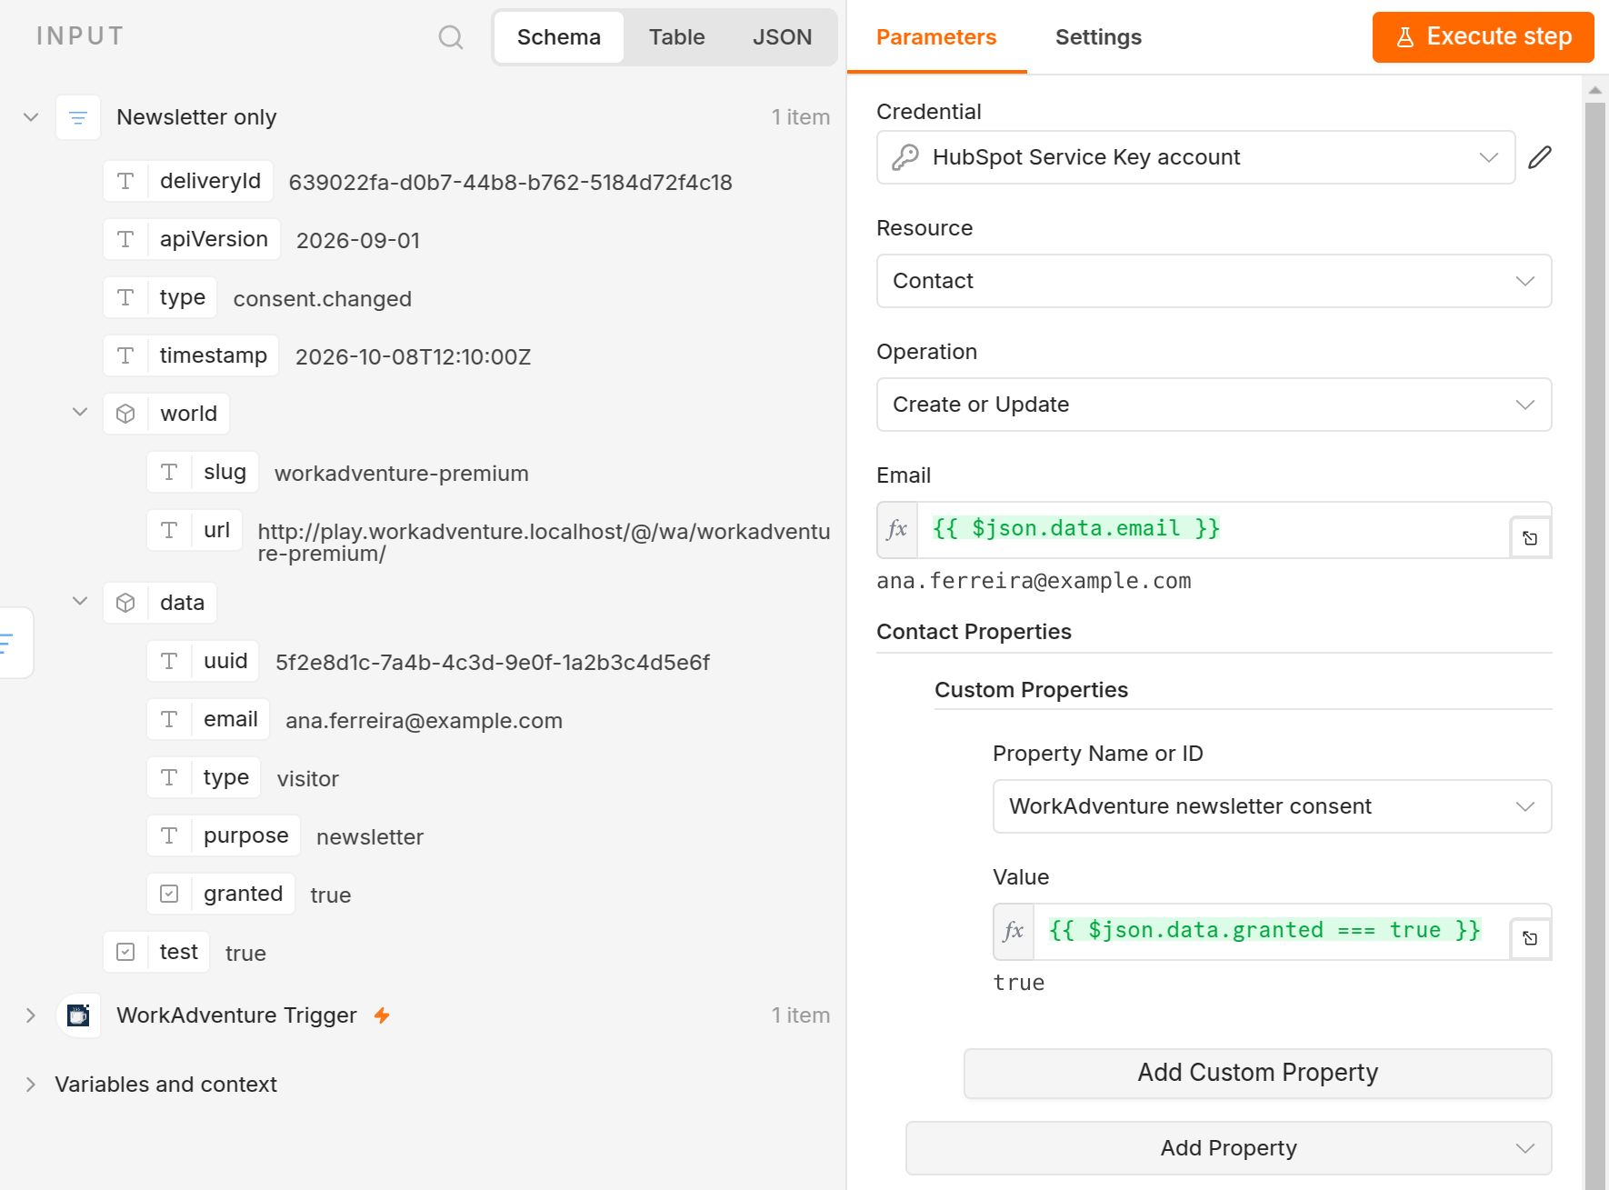Click the WorkAdventure Trigger node icon
Screen dimensions: 1609x1190
pyautogui.click(x=78, y=1015)
